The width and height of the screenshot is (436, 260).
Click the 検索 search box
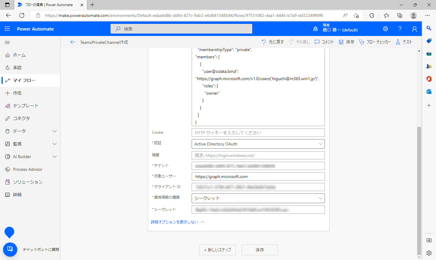pyautogui.click(x=181, y=29)
